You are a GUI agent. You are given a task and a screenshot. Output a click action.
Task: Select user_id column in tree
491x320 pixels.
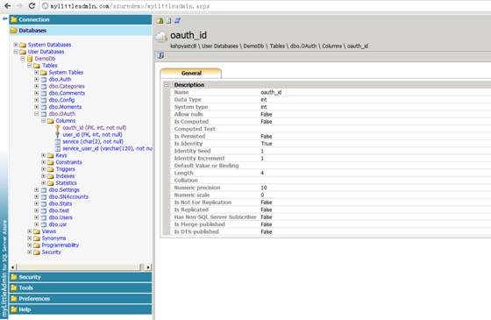(x=92, y=134)
